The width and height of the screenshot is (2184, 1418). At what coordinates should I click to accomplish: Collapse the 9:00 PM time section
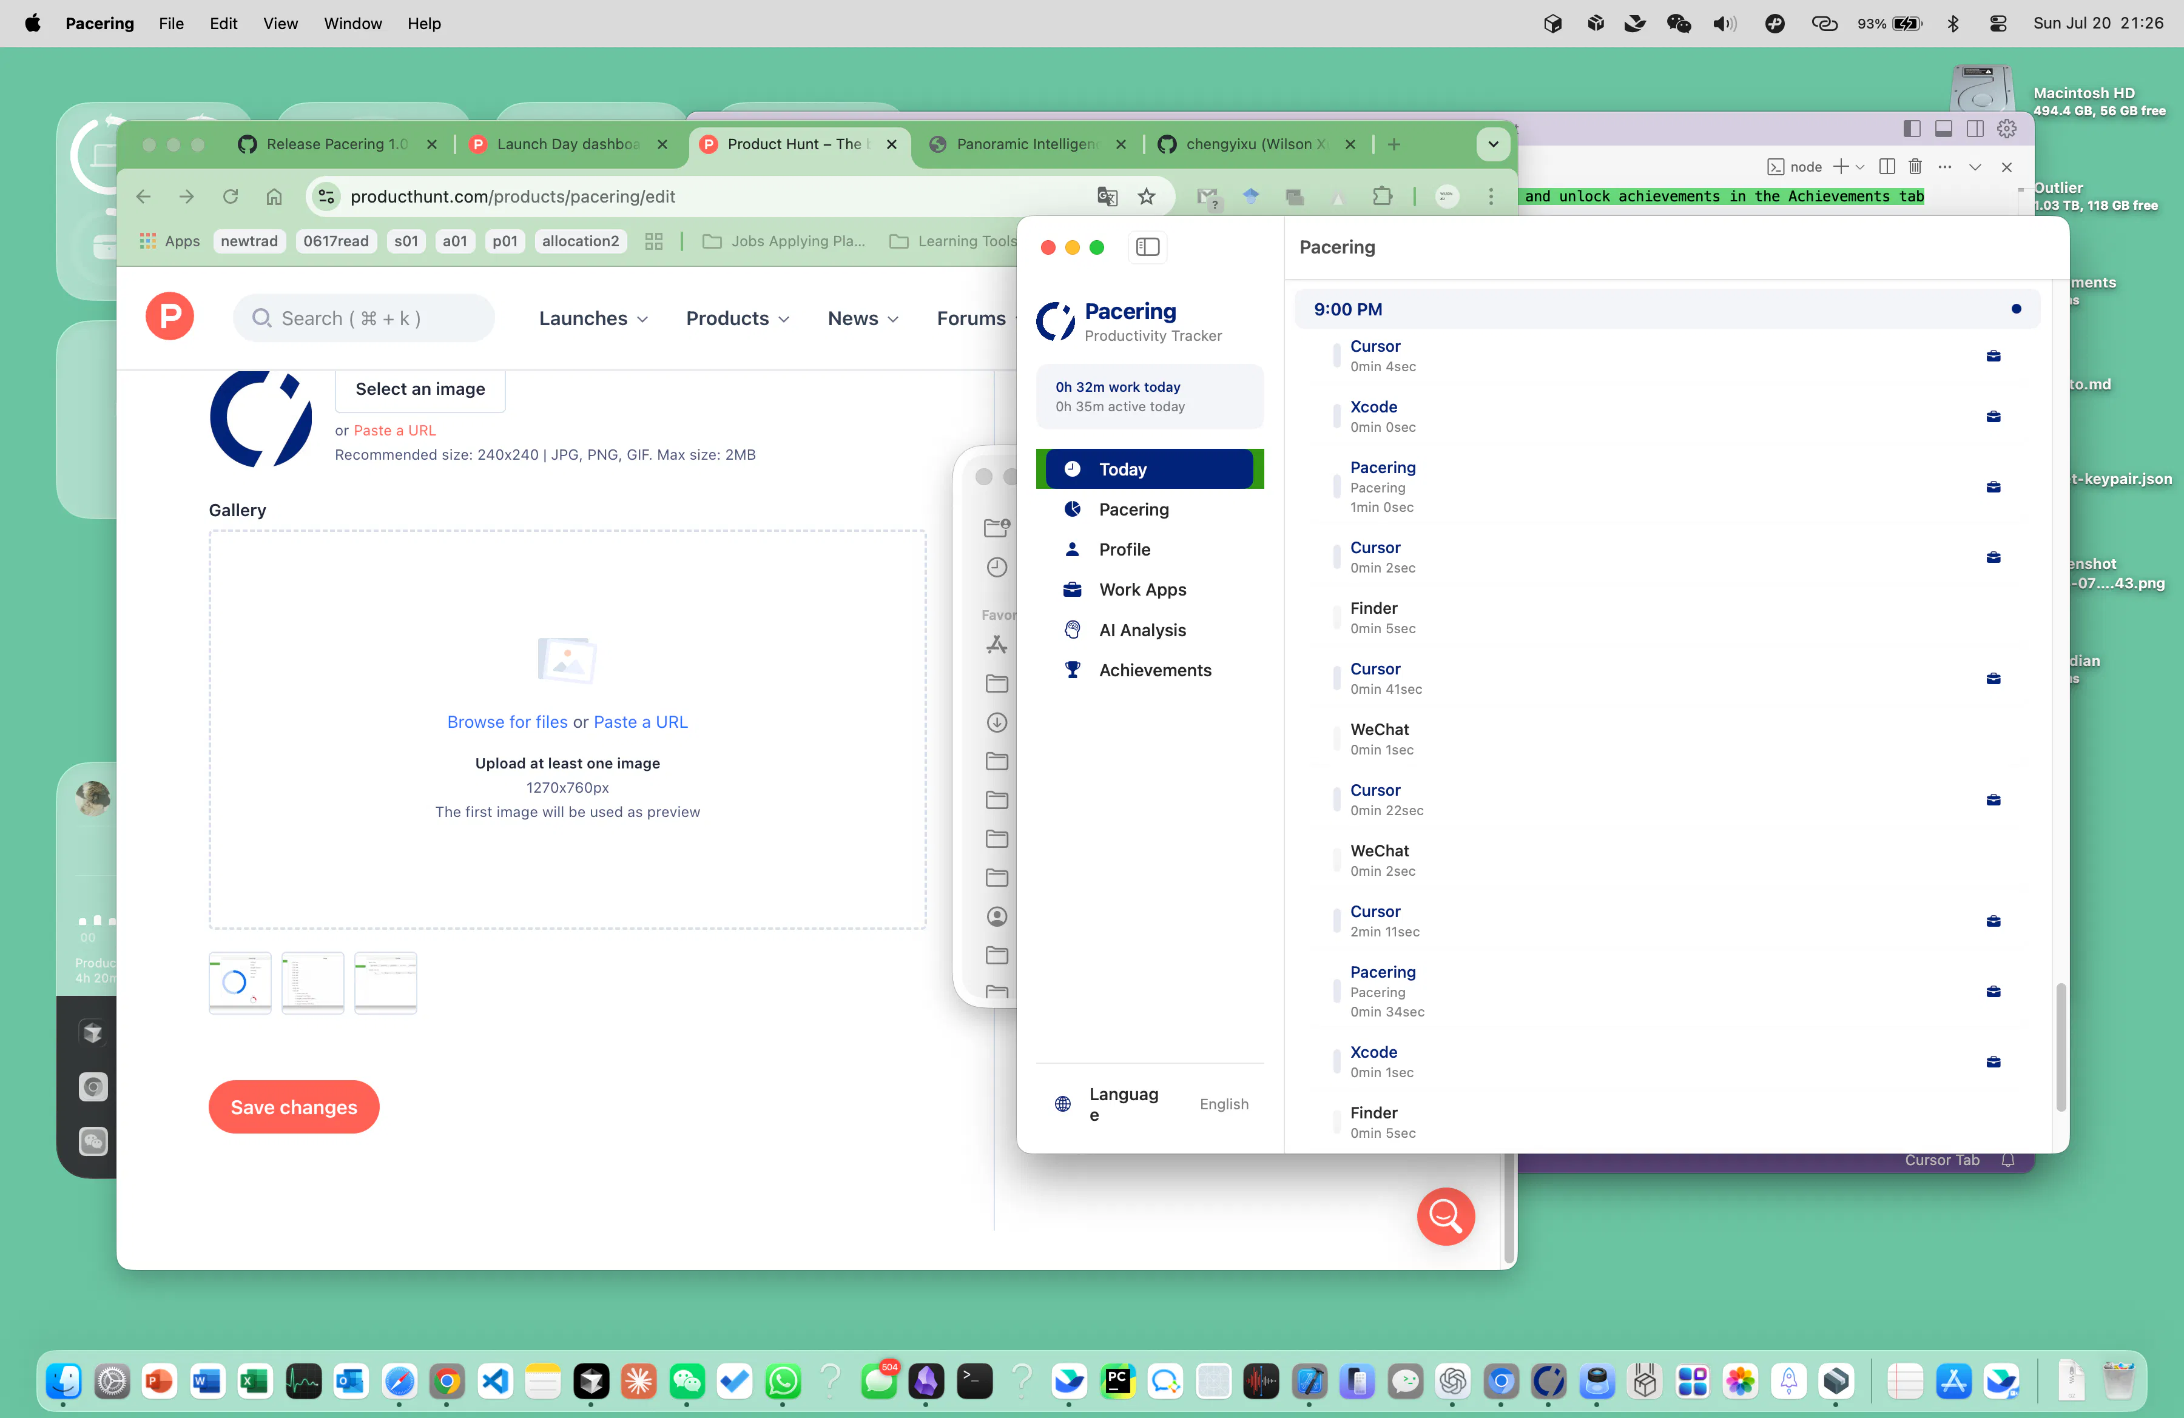(1667, 309)
